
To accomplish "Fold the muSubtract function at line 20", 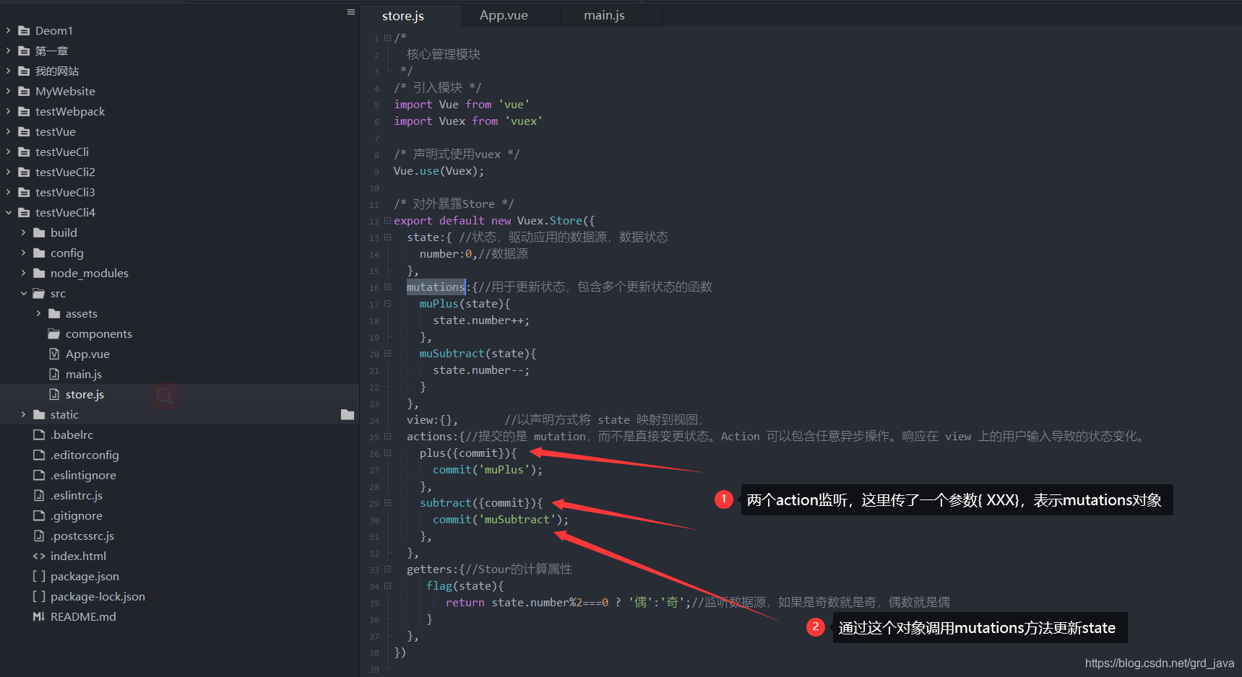I will pos(387,354).
